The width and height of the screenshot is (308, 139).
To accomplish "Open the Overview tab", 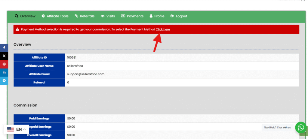I will (25, 16).
